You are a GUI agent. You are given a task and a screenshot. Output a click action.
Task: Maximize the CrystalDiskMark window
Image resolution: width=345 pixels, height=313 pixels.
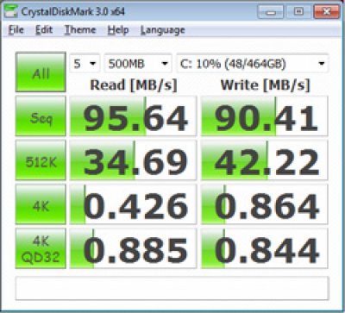[298, 12]
